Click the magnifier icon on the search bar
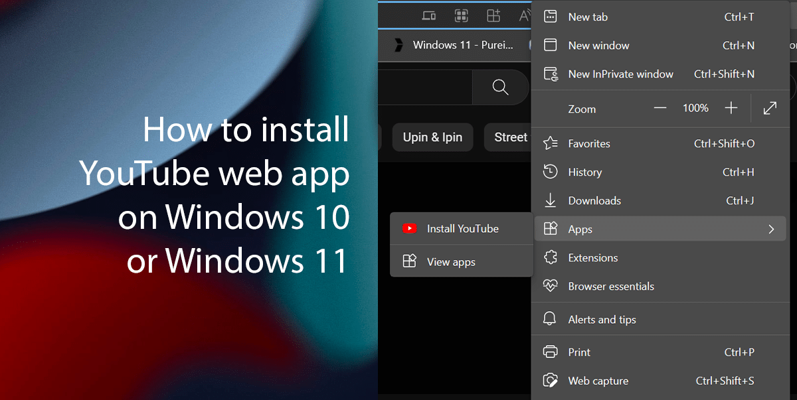Image resolution: width=797 pixels, height=400 pixels. [x=499, y=87]
